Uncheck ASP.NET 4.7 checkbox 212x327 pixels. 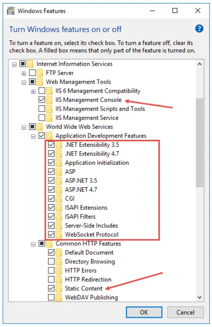pyautogui.click(x=51, y=189)
